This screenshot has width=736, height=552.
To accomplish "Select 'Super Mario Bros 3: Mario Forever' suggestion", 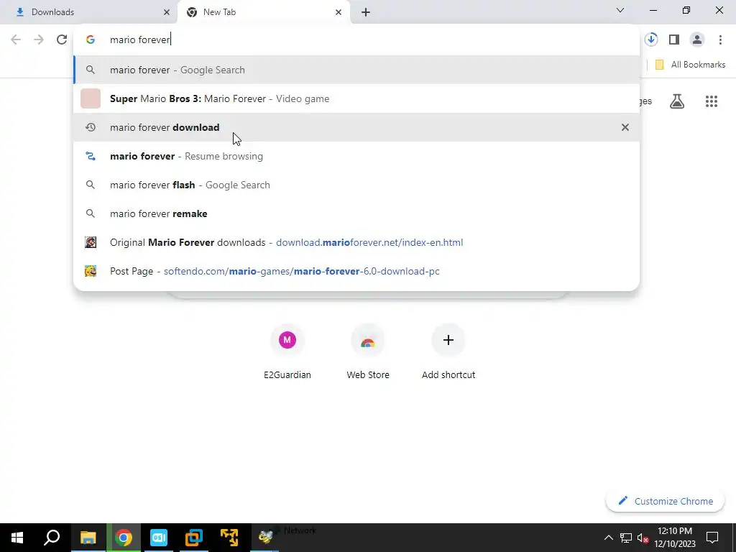I will click(x=356, y=98).
